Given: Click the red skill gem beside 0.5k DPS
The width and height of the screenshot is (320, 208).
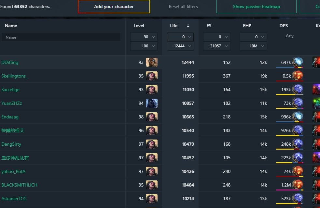Looking at the screenshot, I should coord(298,75).
